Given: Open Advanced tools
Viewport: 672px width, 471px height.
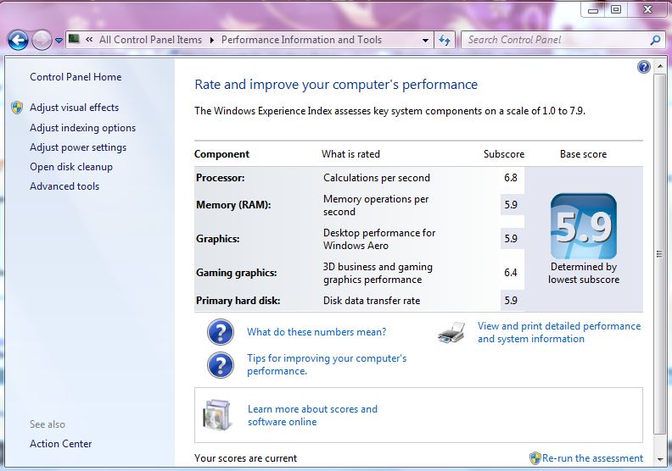Looking at the screenshot, I should (64, 186).
